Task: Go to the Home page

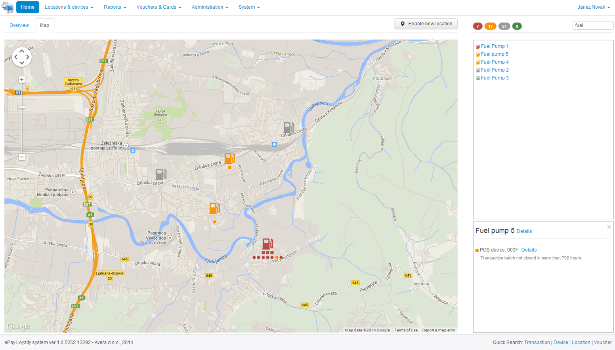Action: 28,7
